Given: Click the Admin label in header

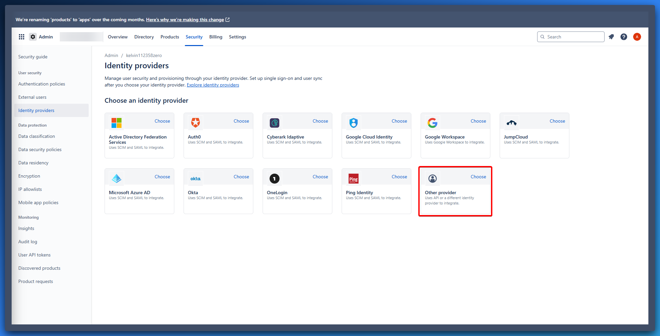Looking at the screenshot, I should click(46, 37).
